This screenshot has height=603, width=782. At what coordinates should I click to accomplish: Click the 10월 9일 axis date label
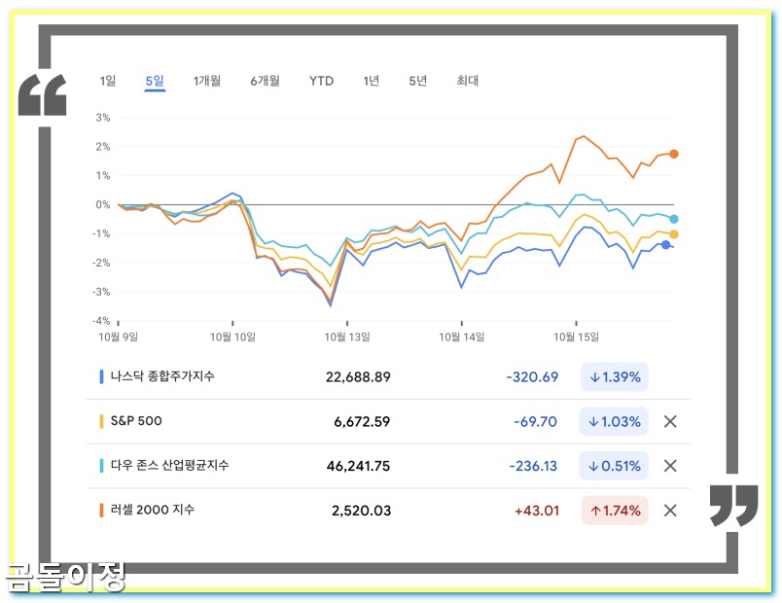pyautogui.click(x=119, y=337)
